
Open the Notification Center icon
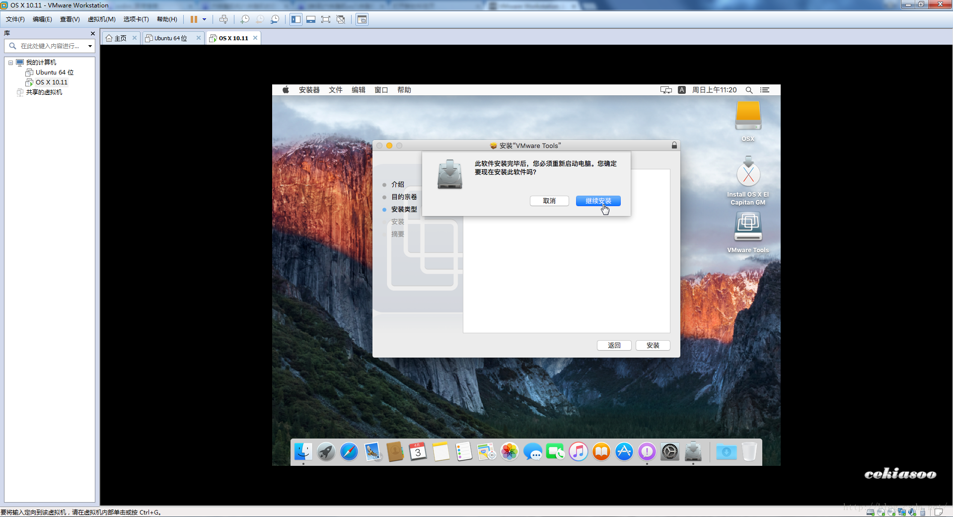tap(765, 90)
